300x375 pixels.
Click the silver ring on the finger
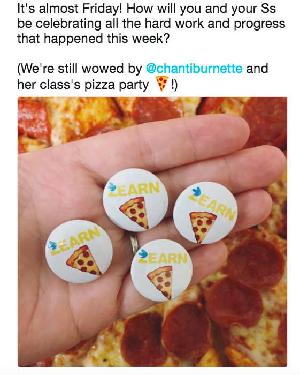click(134, 243)
